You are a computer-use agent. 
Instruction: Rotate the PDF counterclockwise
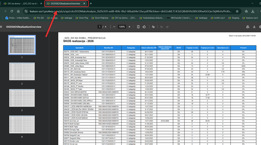tap(144, 27)
